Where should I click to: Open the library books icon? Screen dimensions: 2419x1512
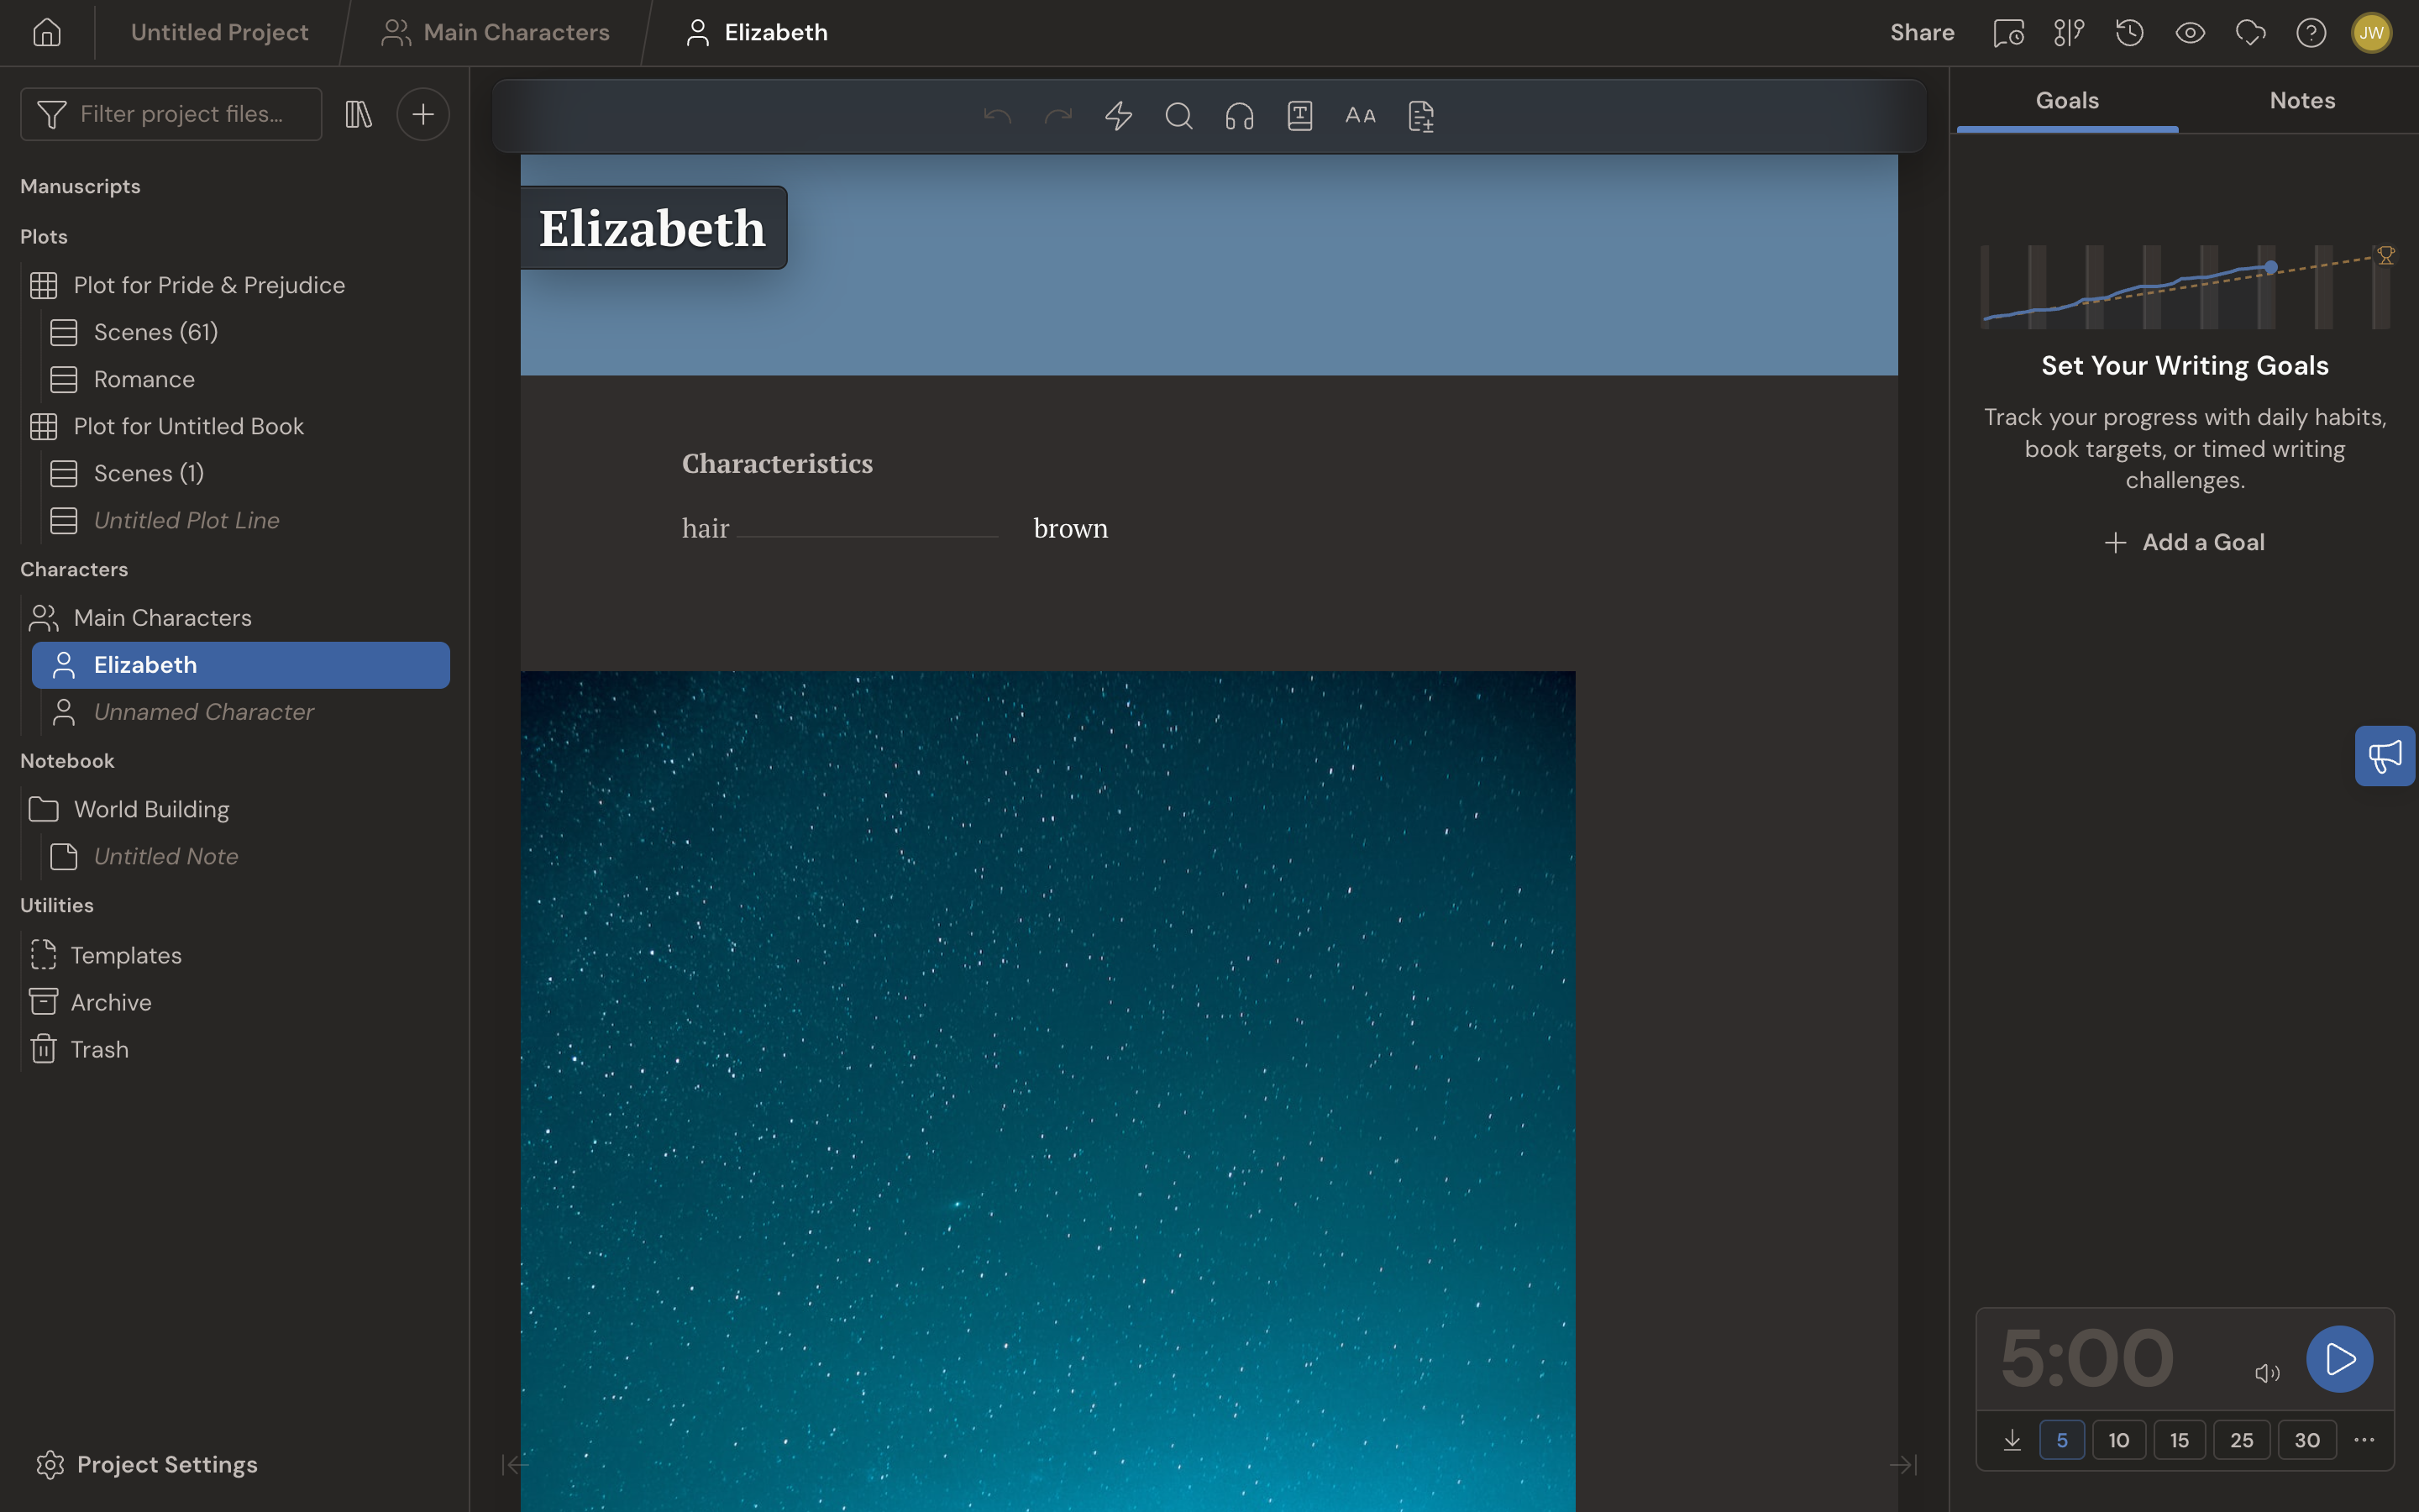(x=359, y=114)
